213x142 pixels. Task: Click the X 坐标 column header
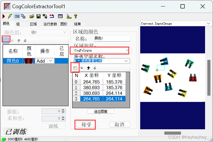coord(91,75)
